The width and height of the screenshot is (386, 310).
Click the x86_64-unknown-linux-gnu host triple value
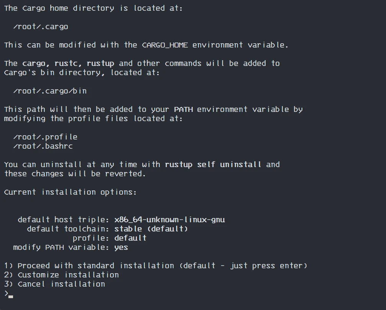pyautogui.click(x=169, y=220)
